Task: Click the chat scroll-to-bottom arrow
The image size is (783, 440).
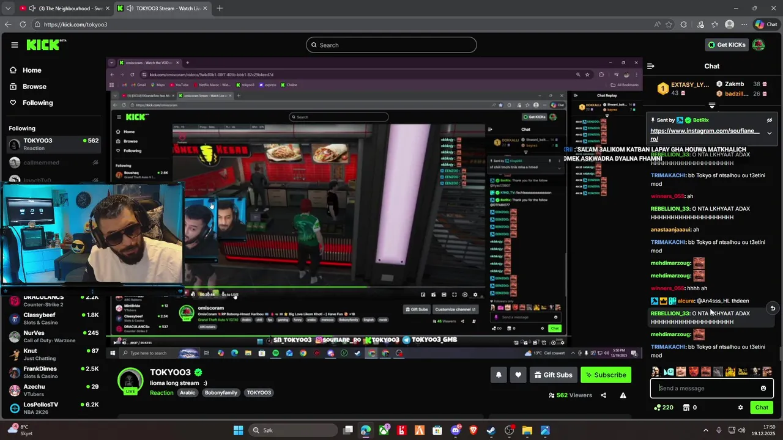Action: (773, 309)
